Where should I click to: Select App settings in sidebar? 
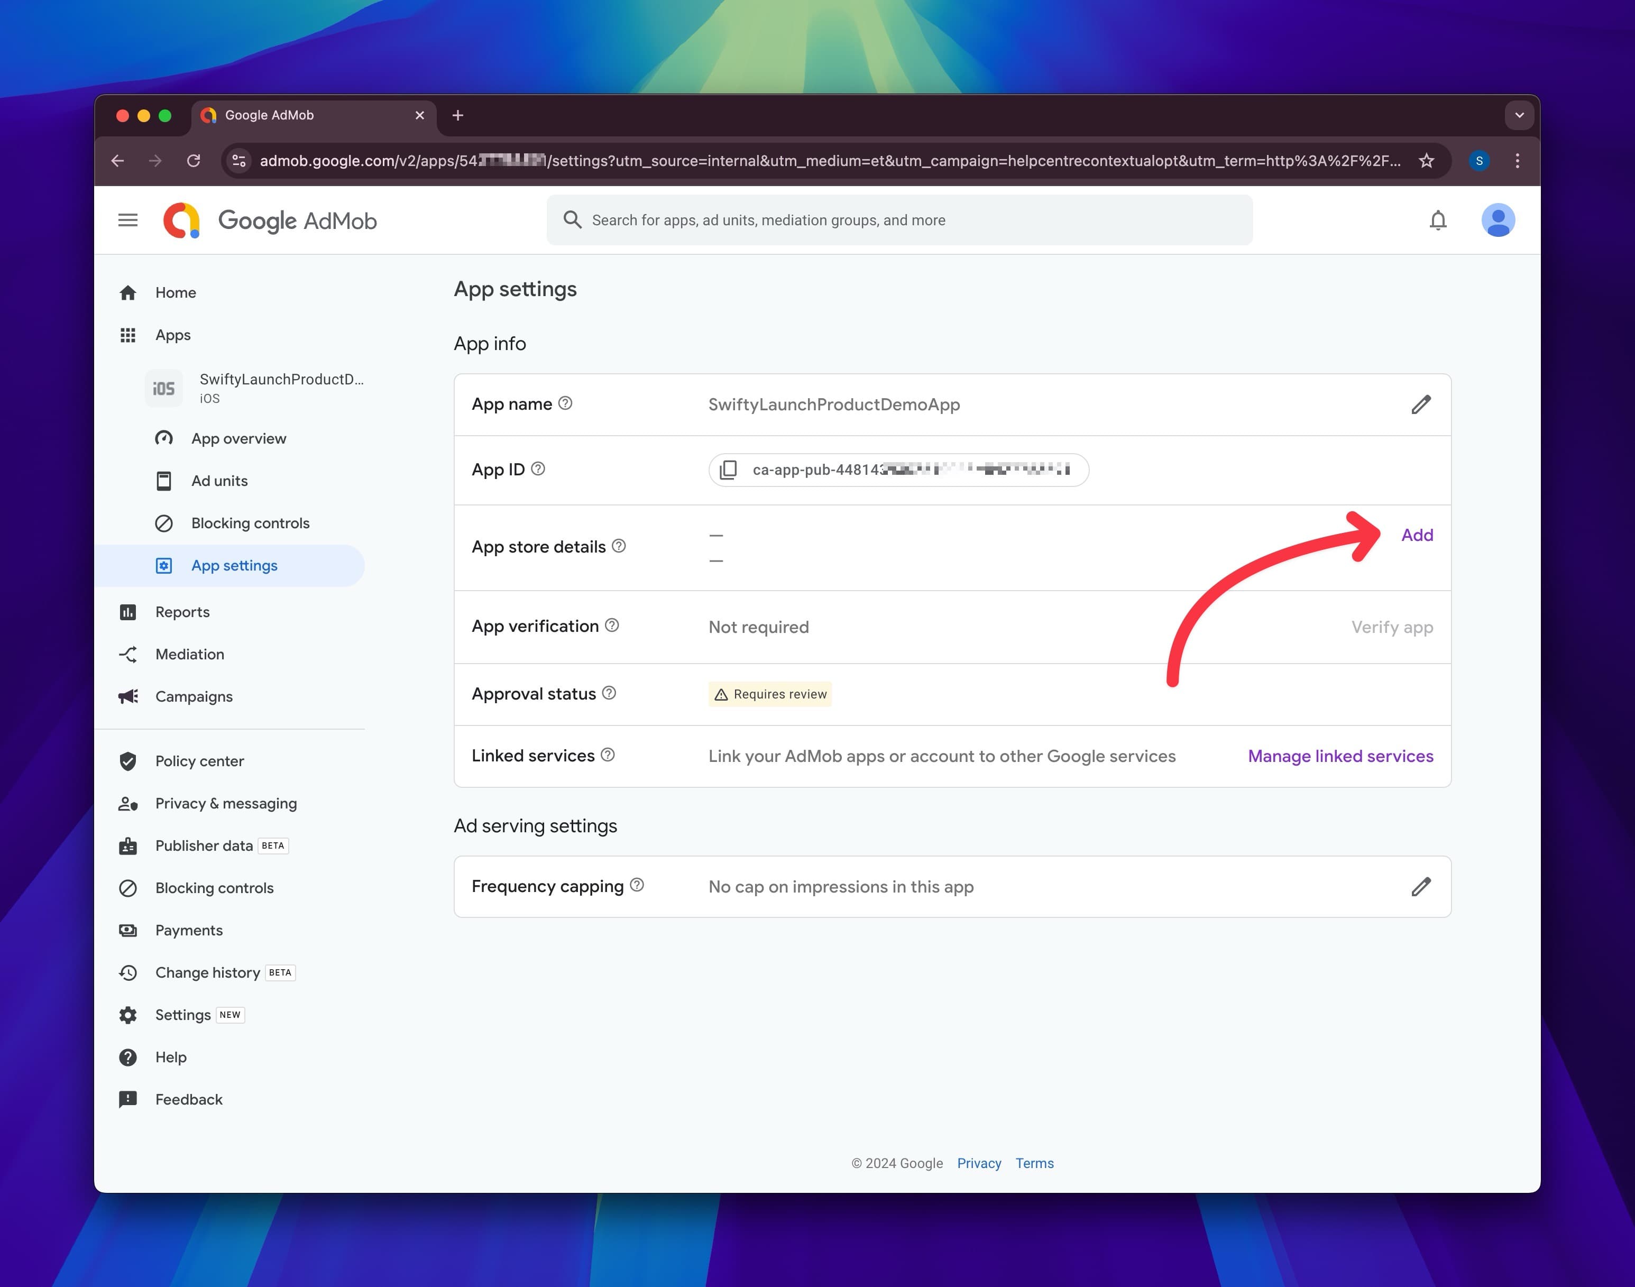pyautogui.click(x=230, y=565)
